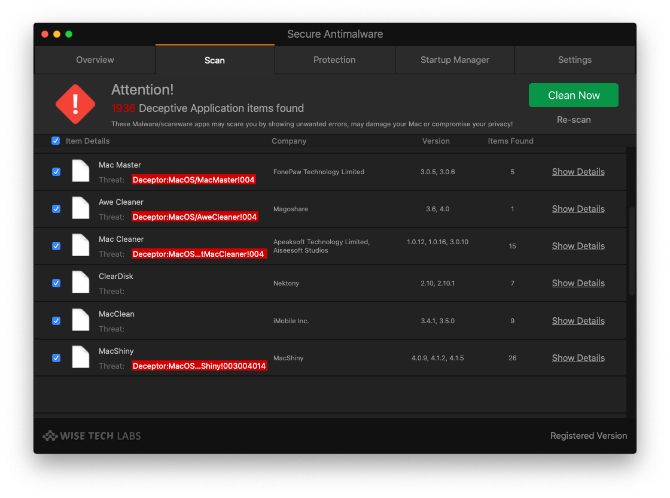This screenshot has width=670, height=498.
Task: Click the Deceptor:MacOS...tMacCleaner!004 threat label
Action: coord(199,254)
